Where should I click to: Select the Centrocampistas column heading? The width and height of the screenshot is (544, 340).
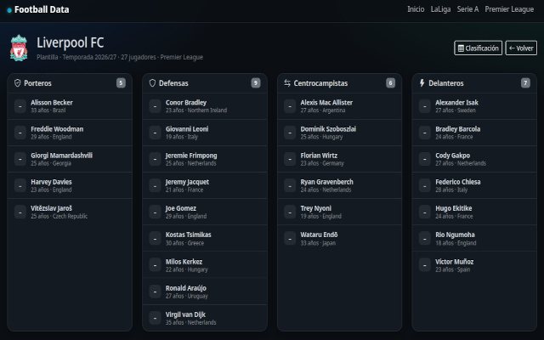coord(320,83)
